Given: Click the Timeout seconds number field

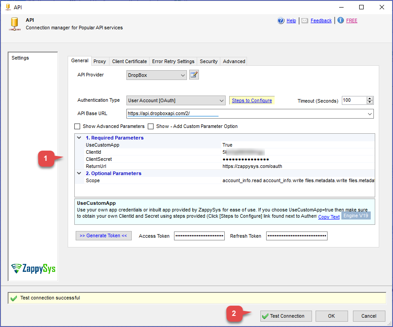Looking at the screenshot, I should click(354, 100).
